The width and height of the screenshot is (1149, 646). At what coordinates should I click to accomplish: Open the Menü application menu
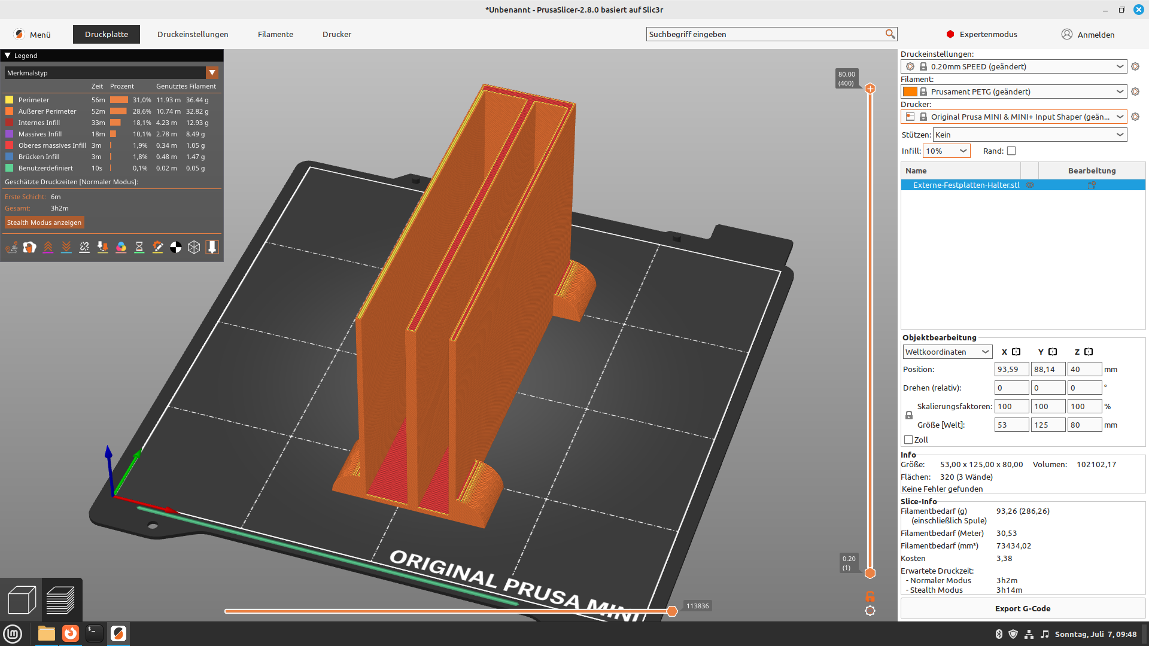pos(32,34)
